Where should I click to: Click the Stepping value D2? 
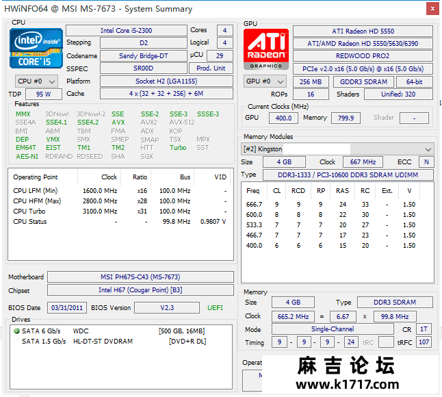tap(144, 43)
